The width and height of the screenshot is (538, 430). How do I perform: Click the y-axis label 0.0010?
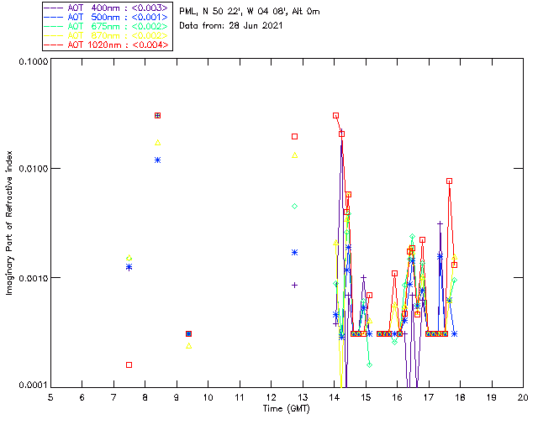33,278
